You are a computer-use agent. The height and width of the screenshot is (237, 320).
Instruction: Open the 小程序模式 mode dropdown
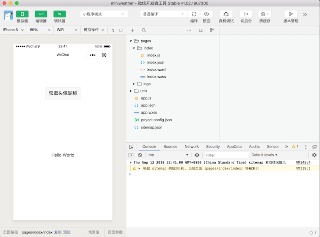[x=104, y=14]
